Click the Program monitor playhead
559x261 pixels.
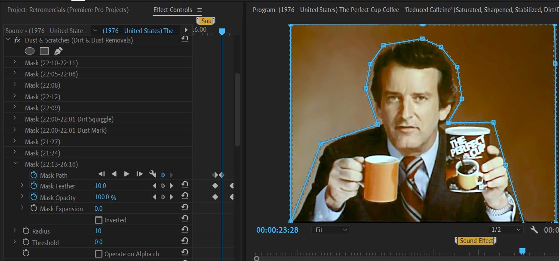click(x=522, y=251)
